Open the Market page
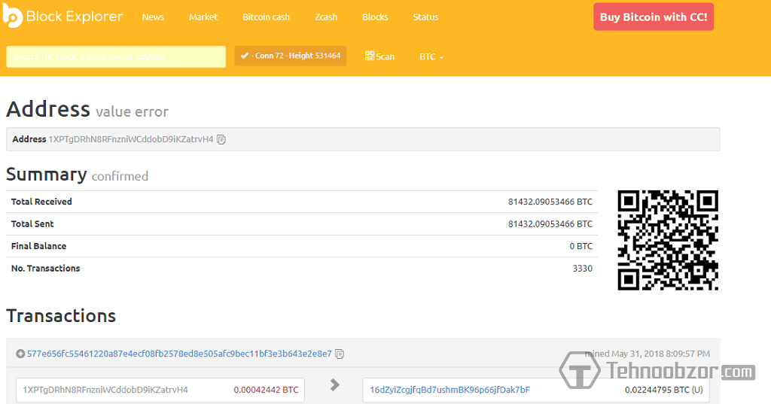 pyautogui.click(x=203, y=17)
